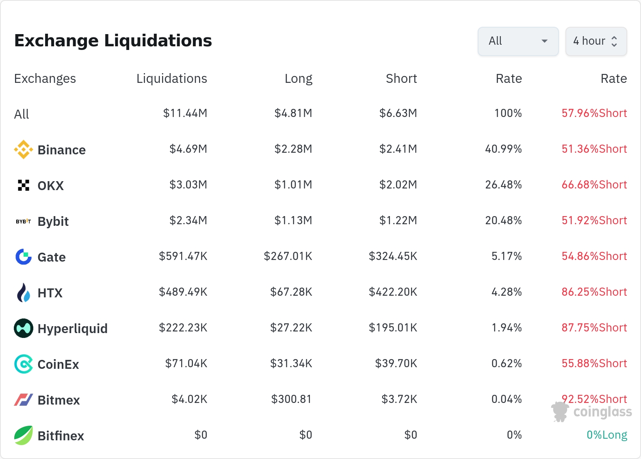Select the Bitfinex exchange name
This screenshot has width=641, height=459.
coord(61,436)
